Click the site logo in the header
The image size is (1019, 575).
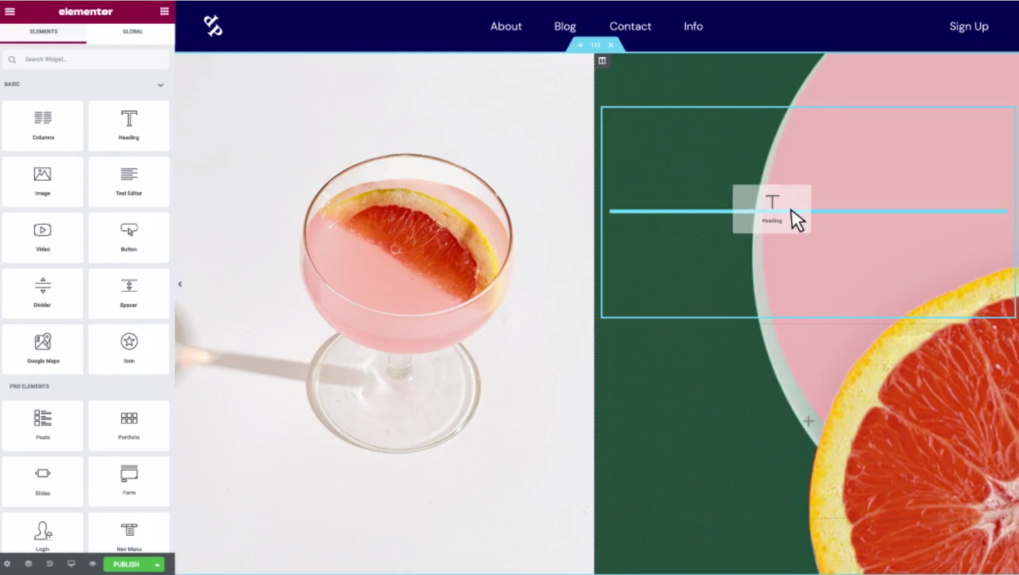tap(213, 26)
